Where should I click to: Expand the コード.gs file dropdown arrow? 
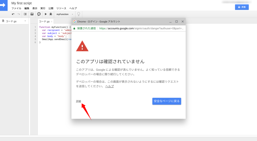[25, 21]
